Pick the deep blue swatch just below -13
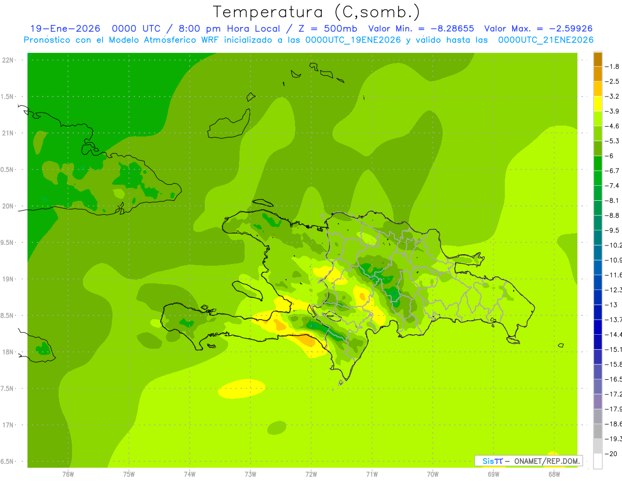This screenshot has width=622, height=481. (598, 312)
